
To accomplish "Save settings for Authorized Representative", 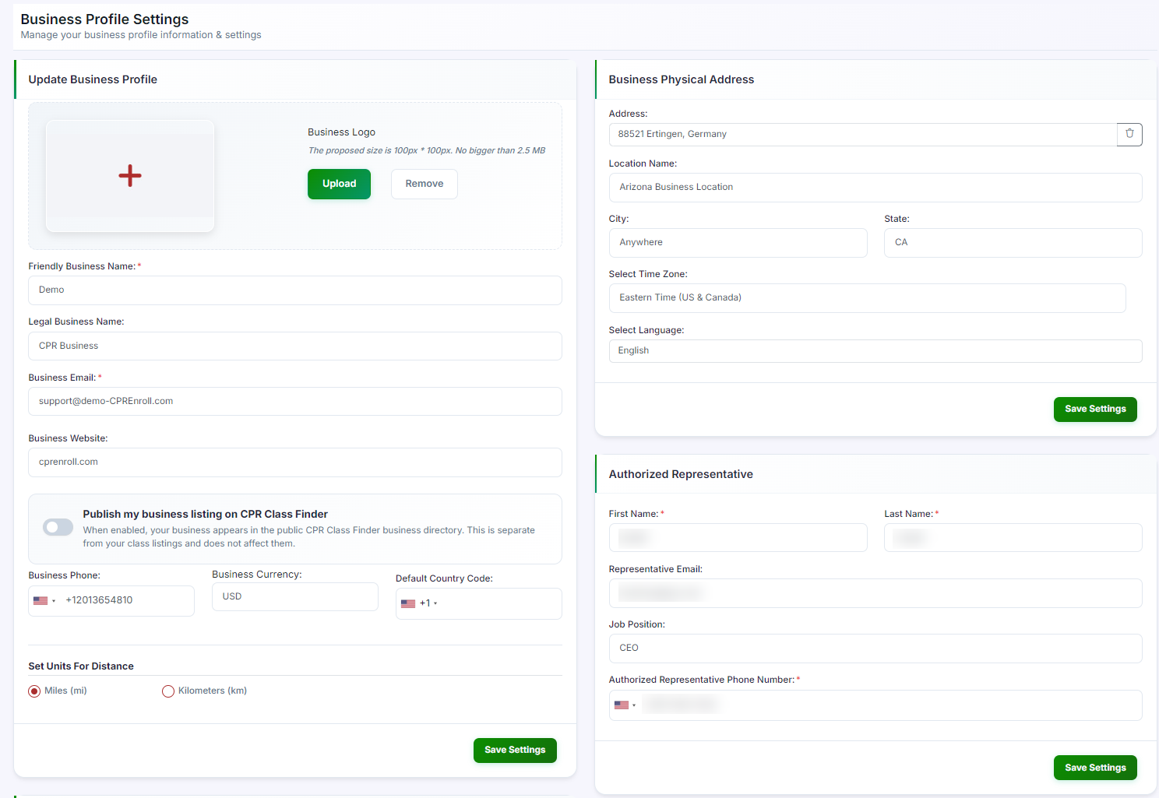I will pyautogui.click(x=1095, y=768).
